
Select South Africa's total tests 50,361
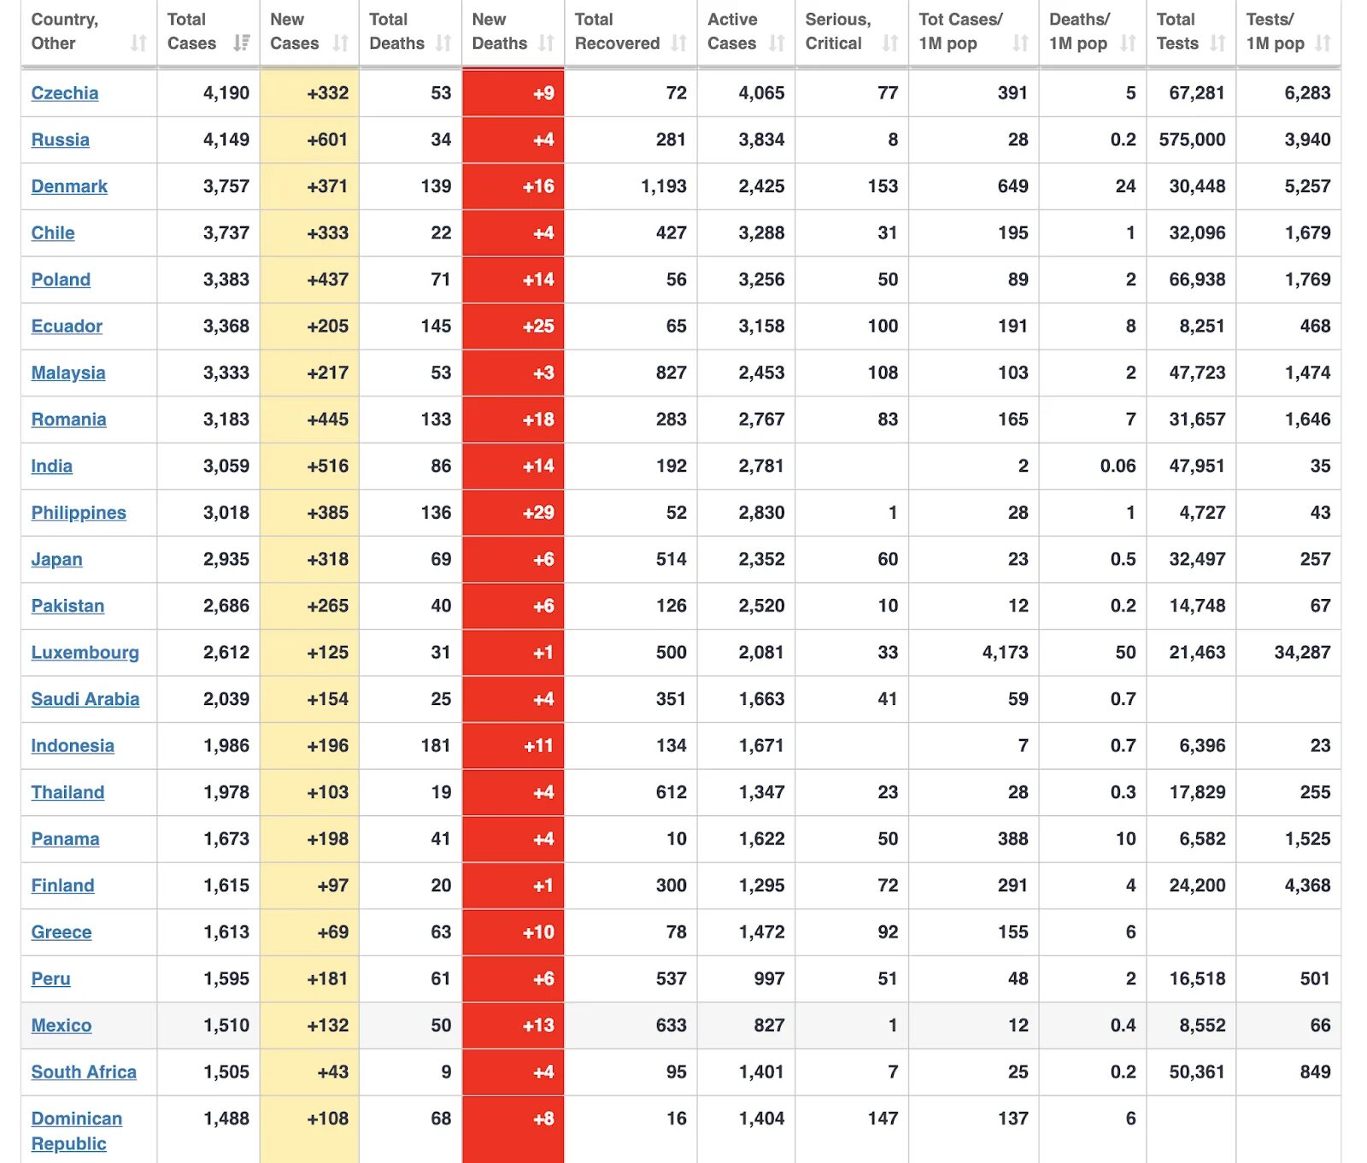1197,1072
